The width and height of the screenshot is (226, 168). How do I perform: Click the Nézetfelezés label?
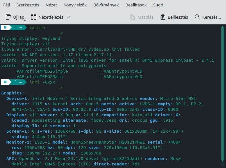(51, 17)
